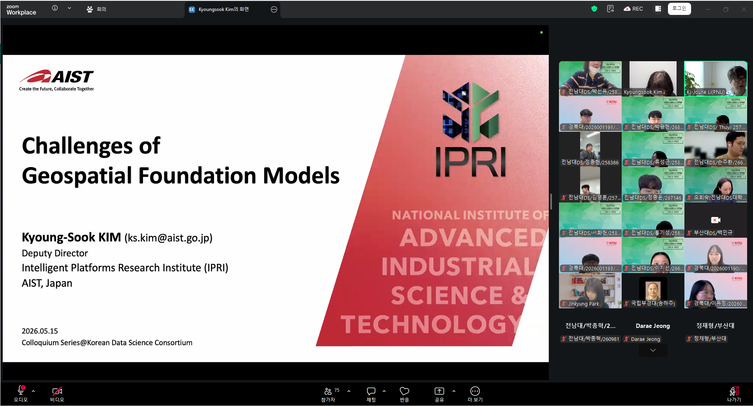The image size is (753, 406).
Task: Click the "AIST, Japan" text line
Action: click(x=47, y=283)
